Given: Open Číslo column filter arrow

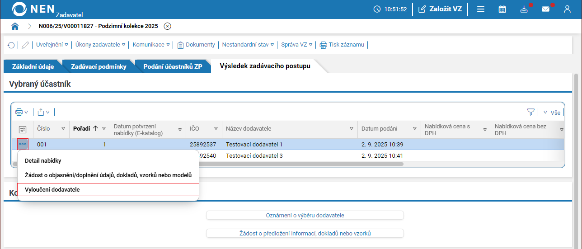Looking at the screenshot, I should pos(63,129).
